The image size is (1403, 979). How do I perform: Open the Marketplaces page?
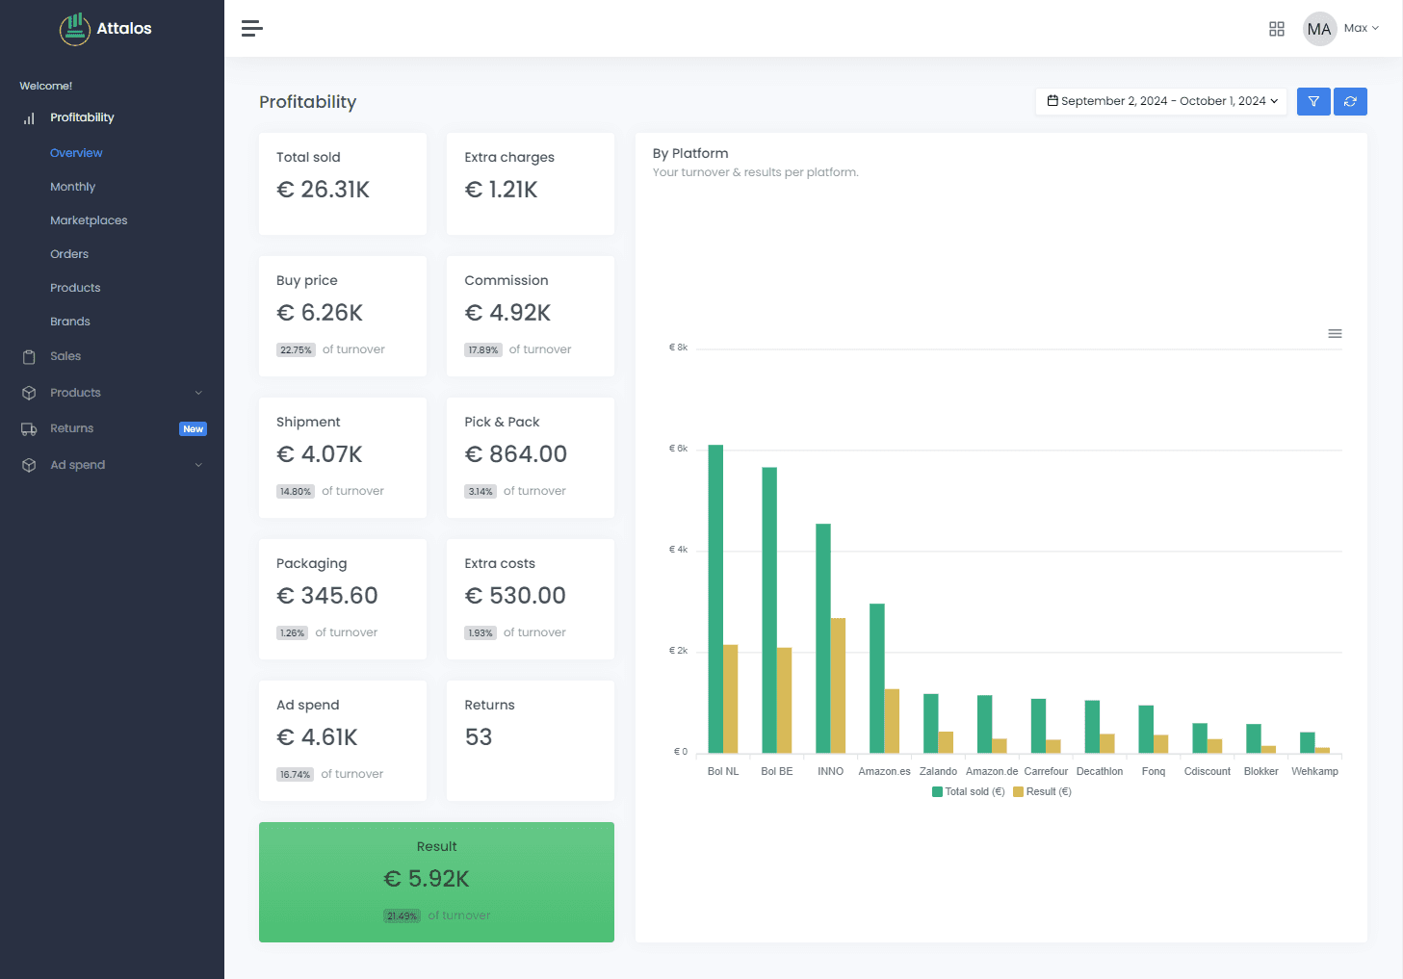coord(89,220)
